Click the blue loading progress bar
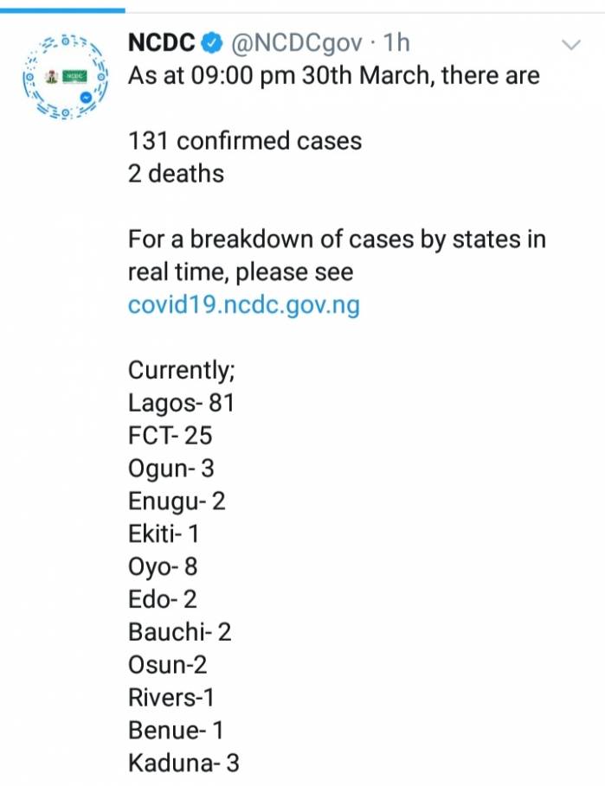Screen dimensions: 605x786 [x=62, y=10]
